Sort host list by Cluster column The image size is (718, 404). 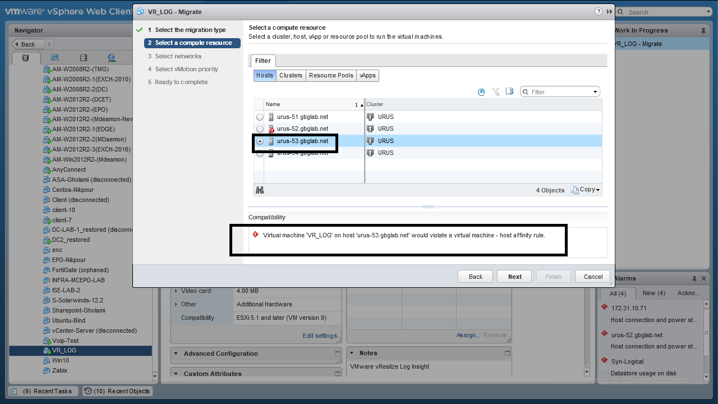click(x=484, y=104)
